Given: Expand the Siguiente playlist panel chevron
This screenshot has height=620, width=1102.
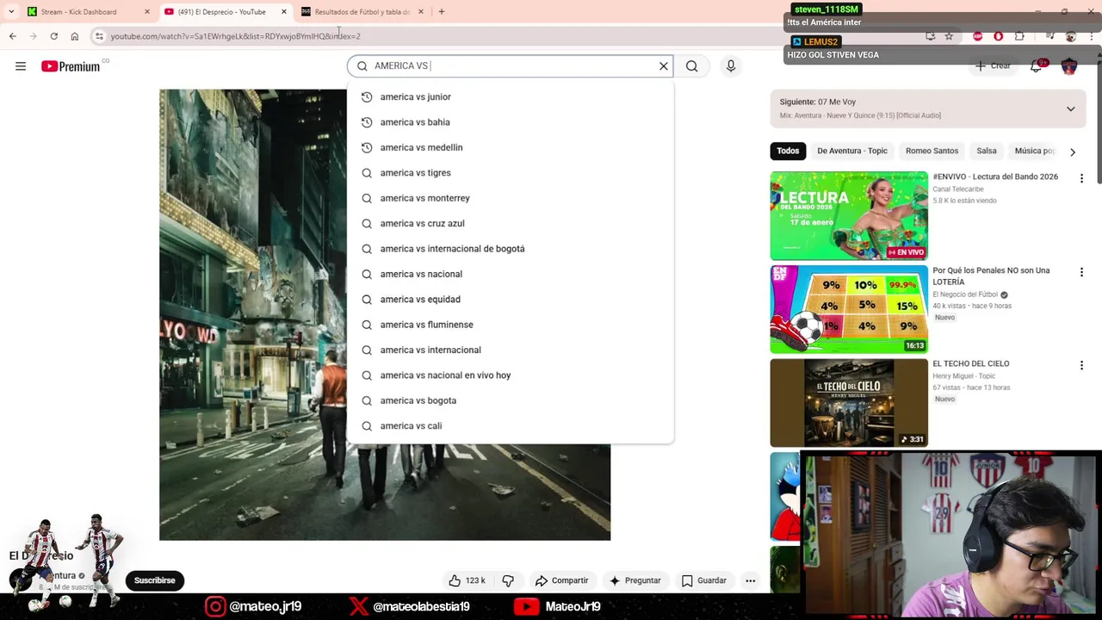Looking at the screenshot, I should click(x=1070, y=109).
